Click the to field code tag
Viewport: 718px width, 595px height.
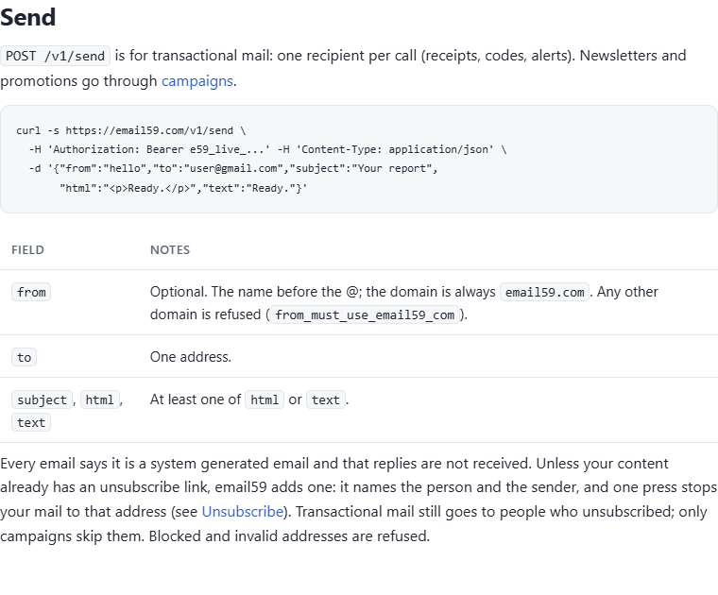24,357
